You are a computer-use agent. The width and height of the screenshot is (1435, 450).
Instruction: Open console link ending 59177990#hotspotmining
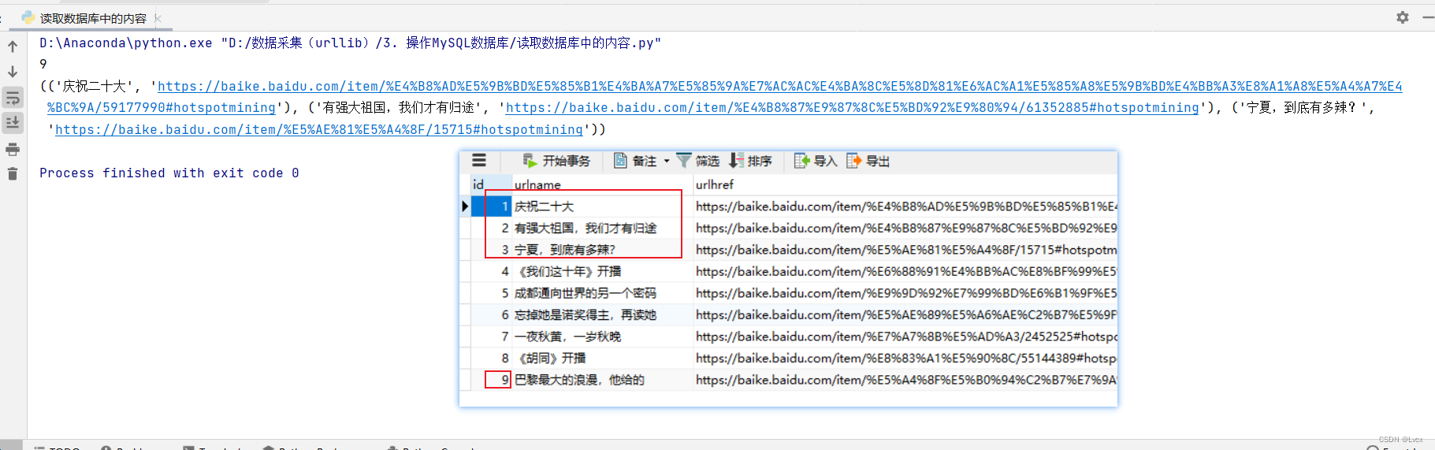(x=162, y=107)
